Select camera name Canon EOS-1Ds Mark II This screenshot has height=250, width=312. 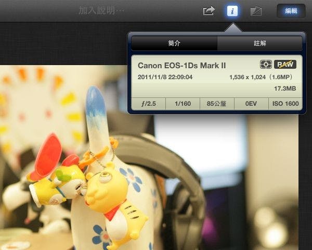[181, 66]
